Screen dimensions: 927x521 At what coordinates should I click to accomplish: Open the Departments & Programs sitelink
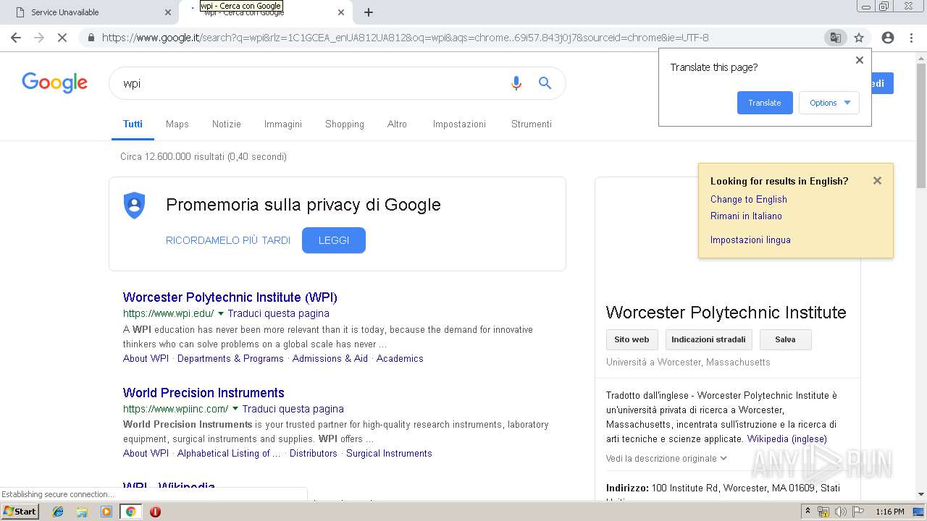coord(230,358)
